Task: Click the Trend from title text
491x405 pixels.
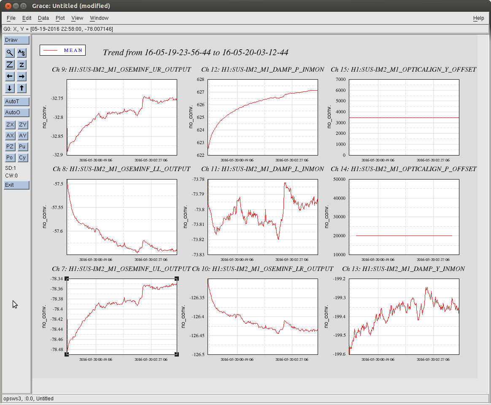Action: (196, 52)
